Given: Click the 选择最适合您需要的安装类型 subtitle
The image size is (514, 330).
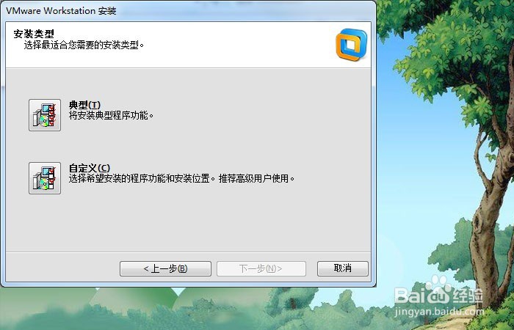Looking at the screenshot, I should [84, 45].
